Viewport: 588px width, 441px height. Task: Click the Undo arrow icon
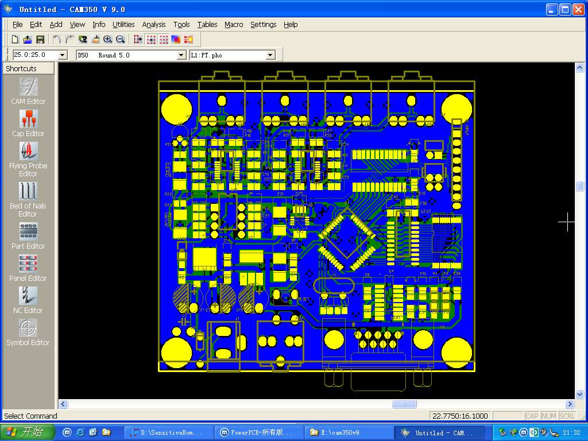point(57,40)
